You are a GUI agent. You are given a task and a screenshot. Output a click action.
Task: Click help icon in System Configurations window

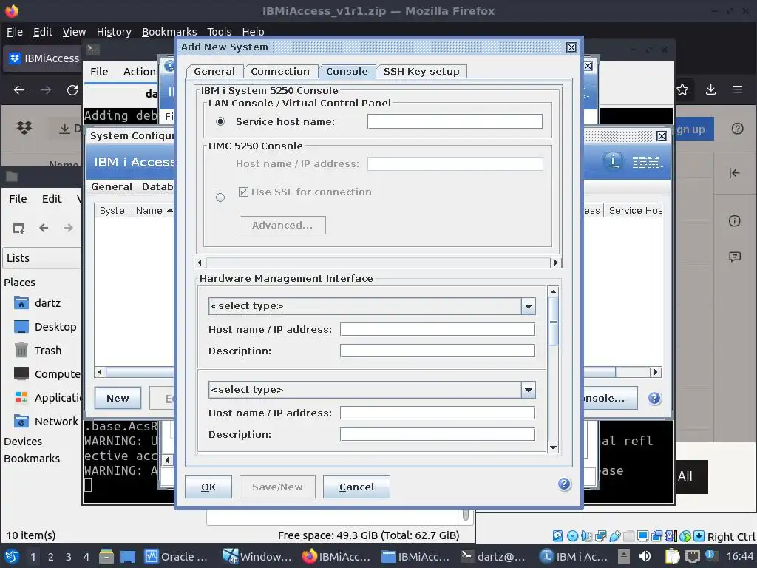click(x=654, y=399)
